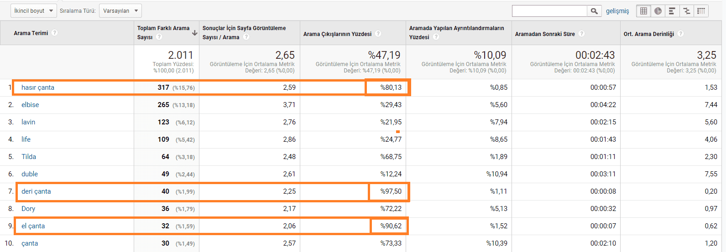Open help for Ort. Arama Derinliği
The height and width of the screenshot is (252, 726).
click(680, 34)
